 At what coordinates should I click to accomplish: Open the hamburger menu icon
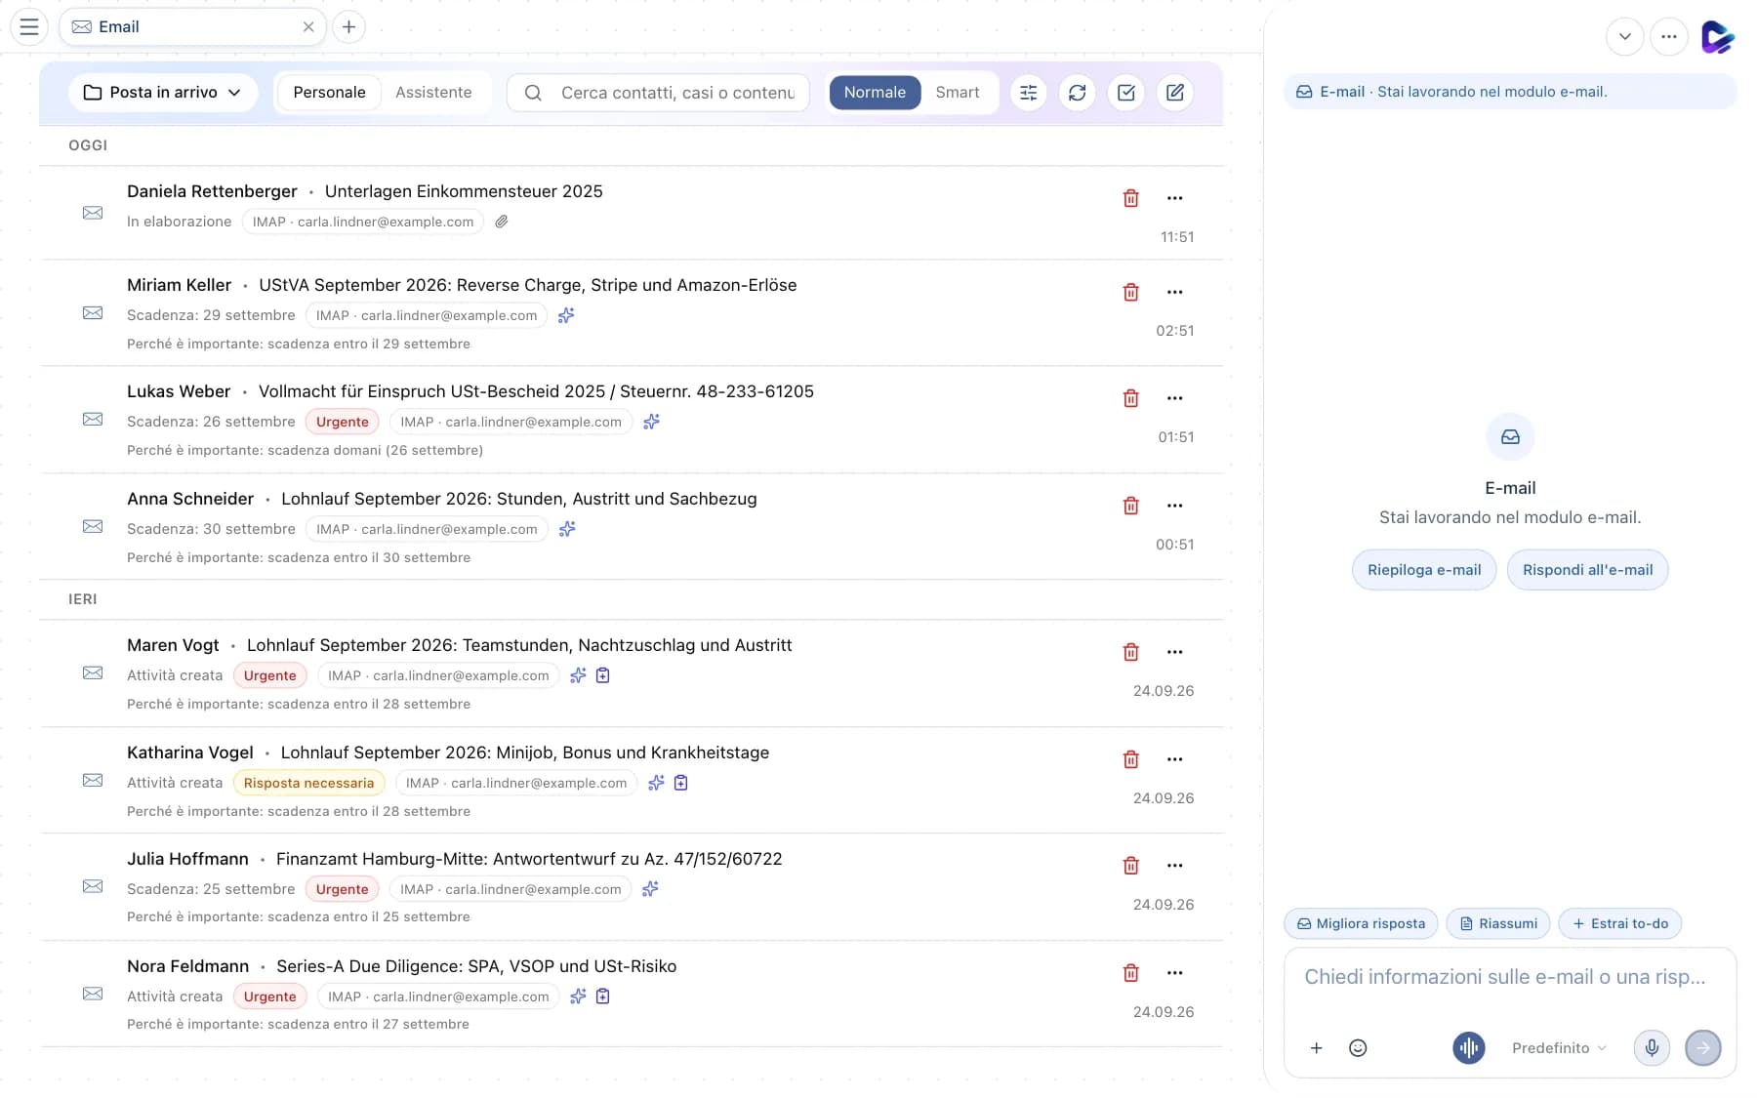tap(29, 26)
